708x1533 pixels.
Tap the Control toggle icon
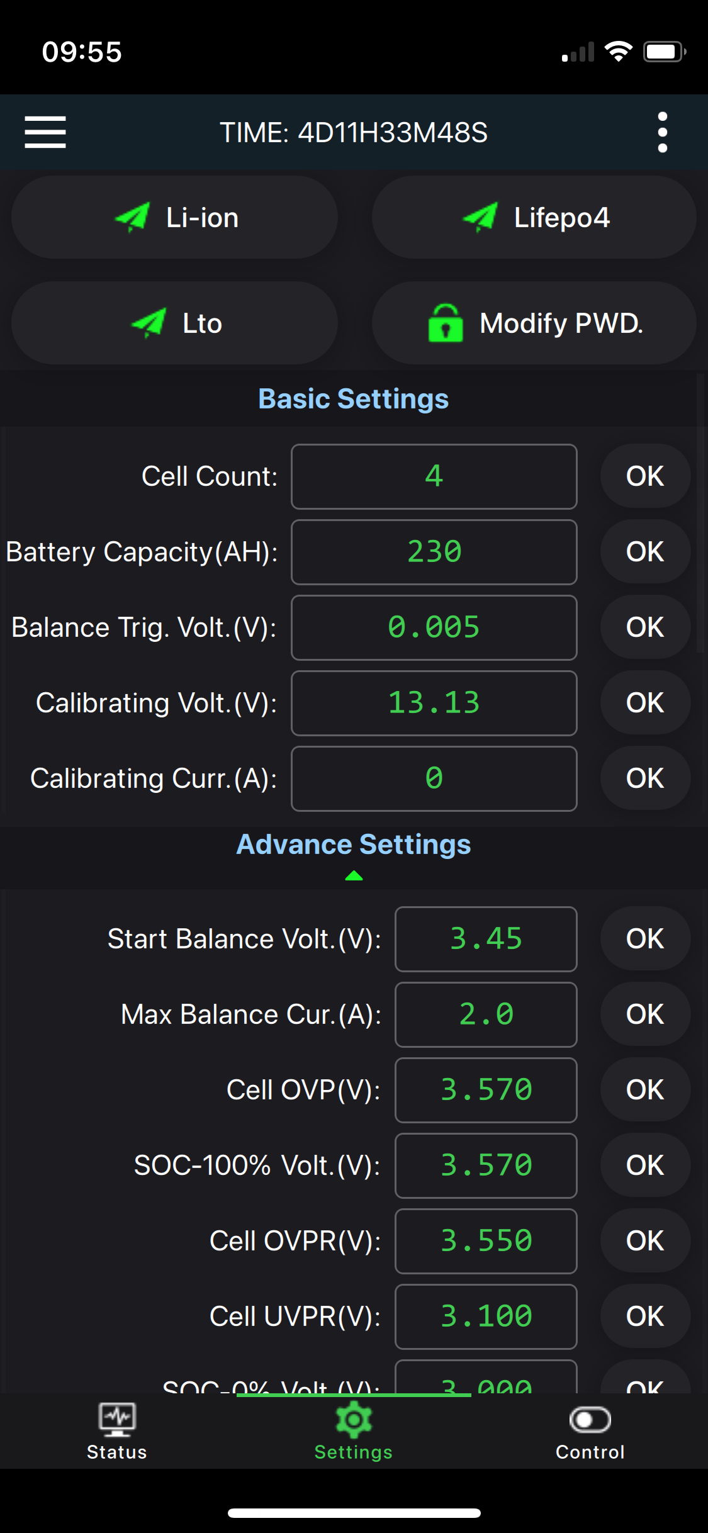590,1420
